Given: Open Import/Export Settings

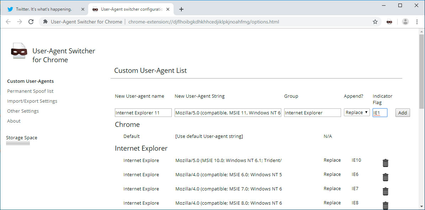Looking at the screenshot, I should 32,101.
